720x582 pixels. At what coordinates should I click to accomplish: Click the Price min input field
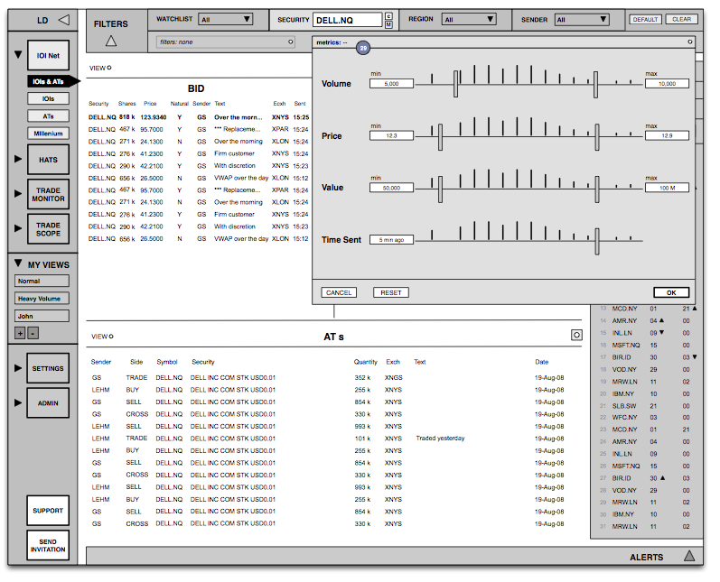coord(392,135)
